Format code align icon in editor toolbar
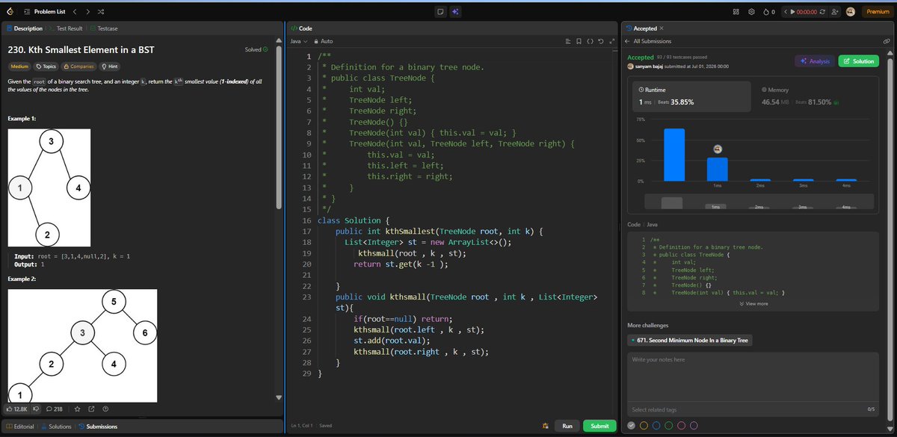This screenshot has width=897, height=437. [568, 40]
